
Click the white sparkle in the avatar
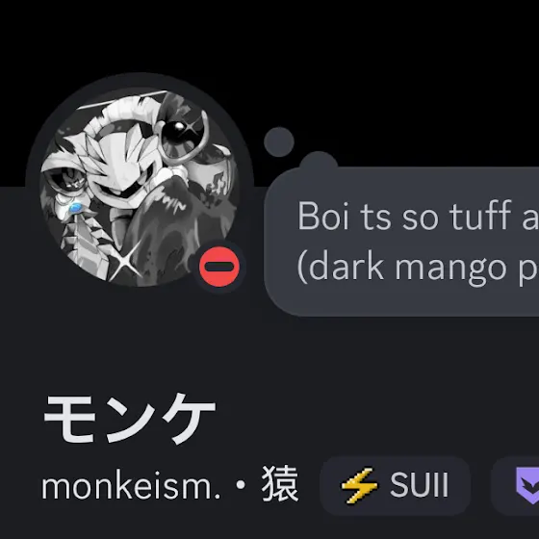coord(126,259)
